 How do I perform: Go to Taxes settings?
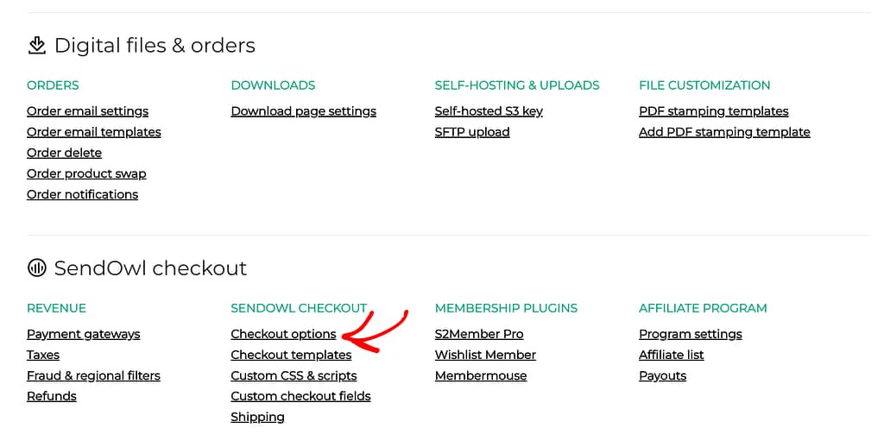click(43, 356)
